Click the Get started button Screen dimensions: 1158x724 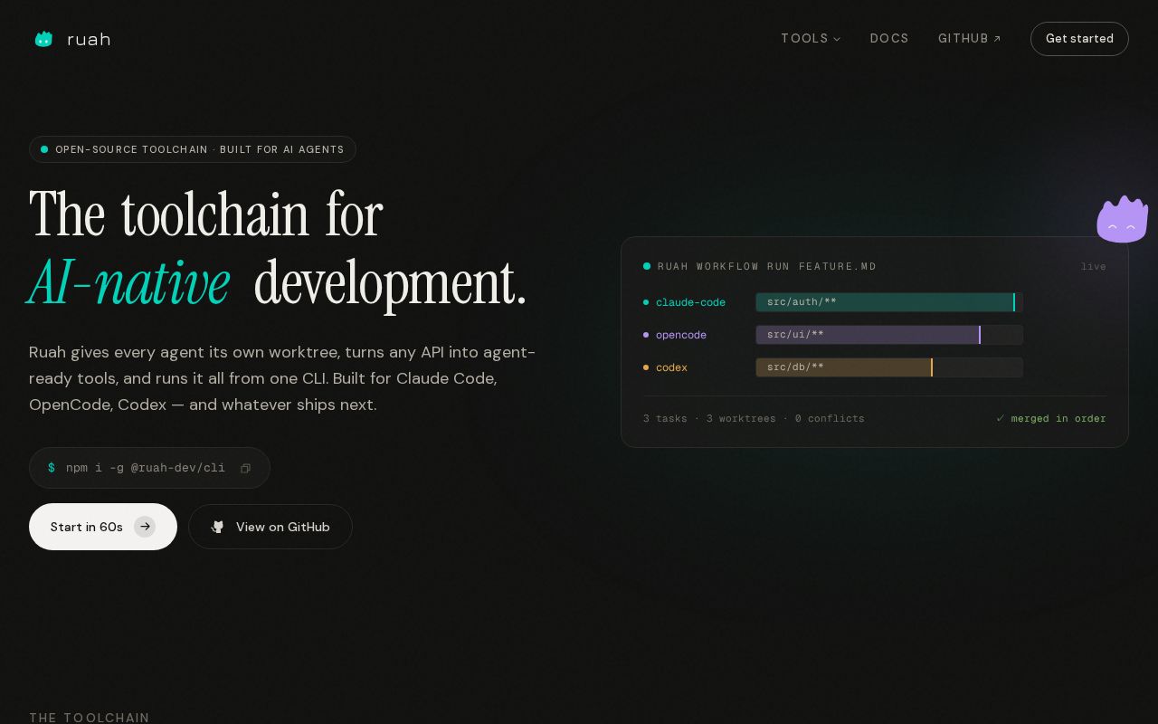1079,39
